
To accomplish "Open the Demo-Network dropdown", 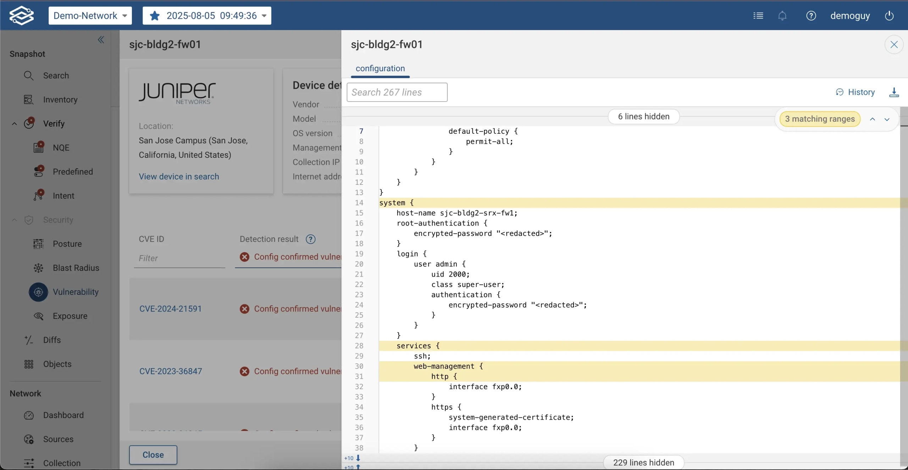I will [x=90, y=16].
